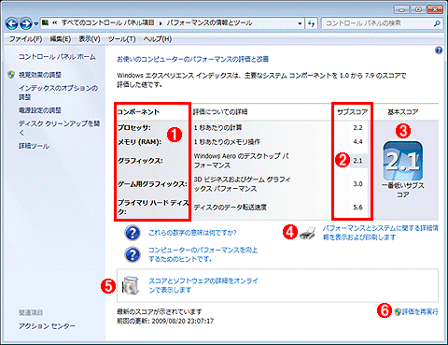Open 電源設定の調整 link
Screen dimensions: 448x345
[40, 110]
